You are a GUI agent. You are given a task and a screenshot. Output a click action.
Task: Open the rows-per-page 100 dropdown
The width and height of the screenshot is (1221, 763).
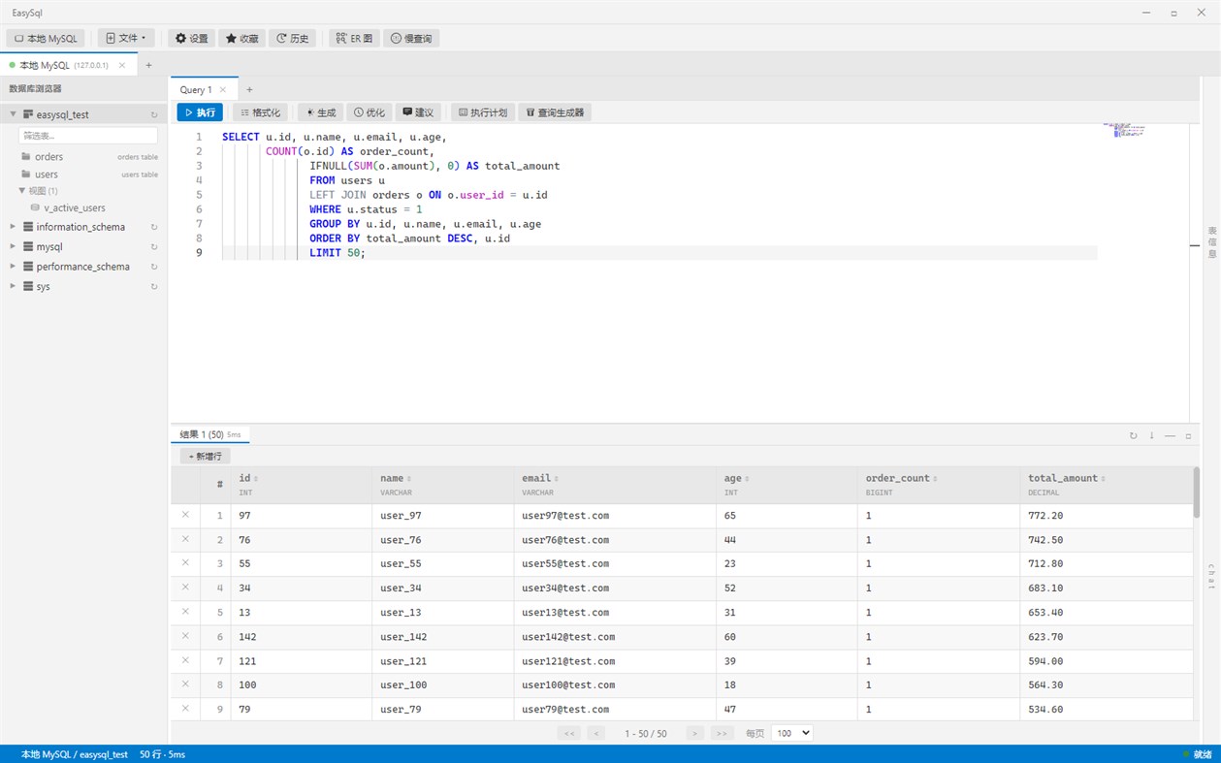(x=791, y=733)
